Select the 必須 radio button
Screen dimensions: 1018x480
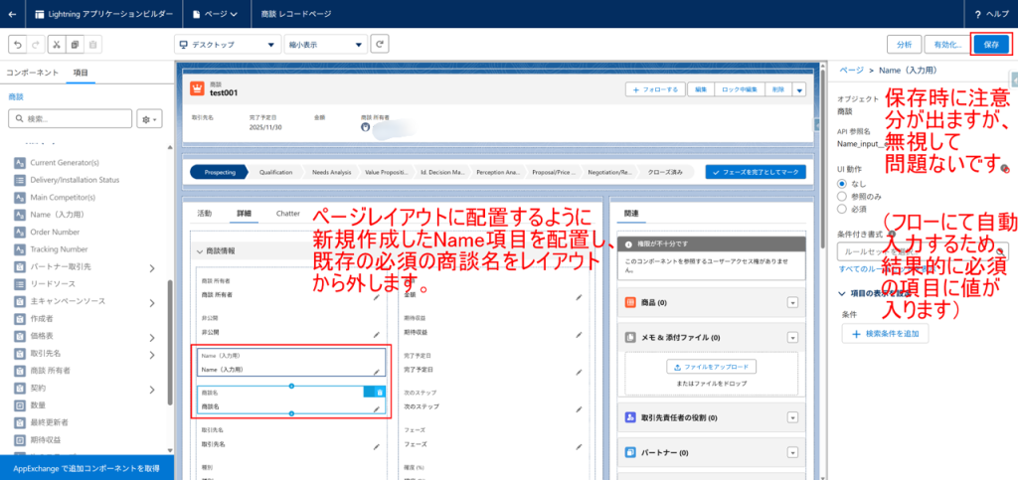(842, 209)
